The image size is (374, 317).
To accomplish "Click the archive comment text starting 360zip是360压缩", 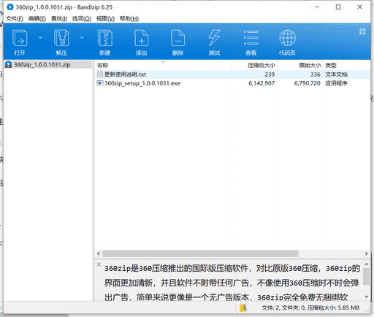I will coord(232,283).
